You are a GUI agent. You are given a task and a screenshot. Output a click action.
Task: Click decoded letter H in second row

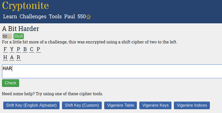click(5, 57)
